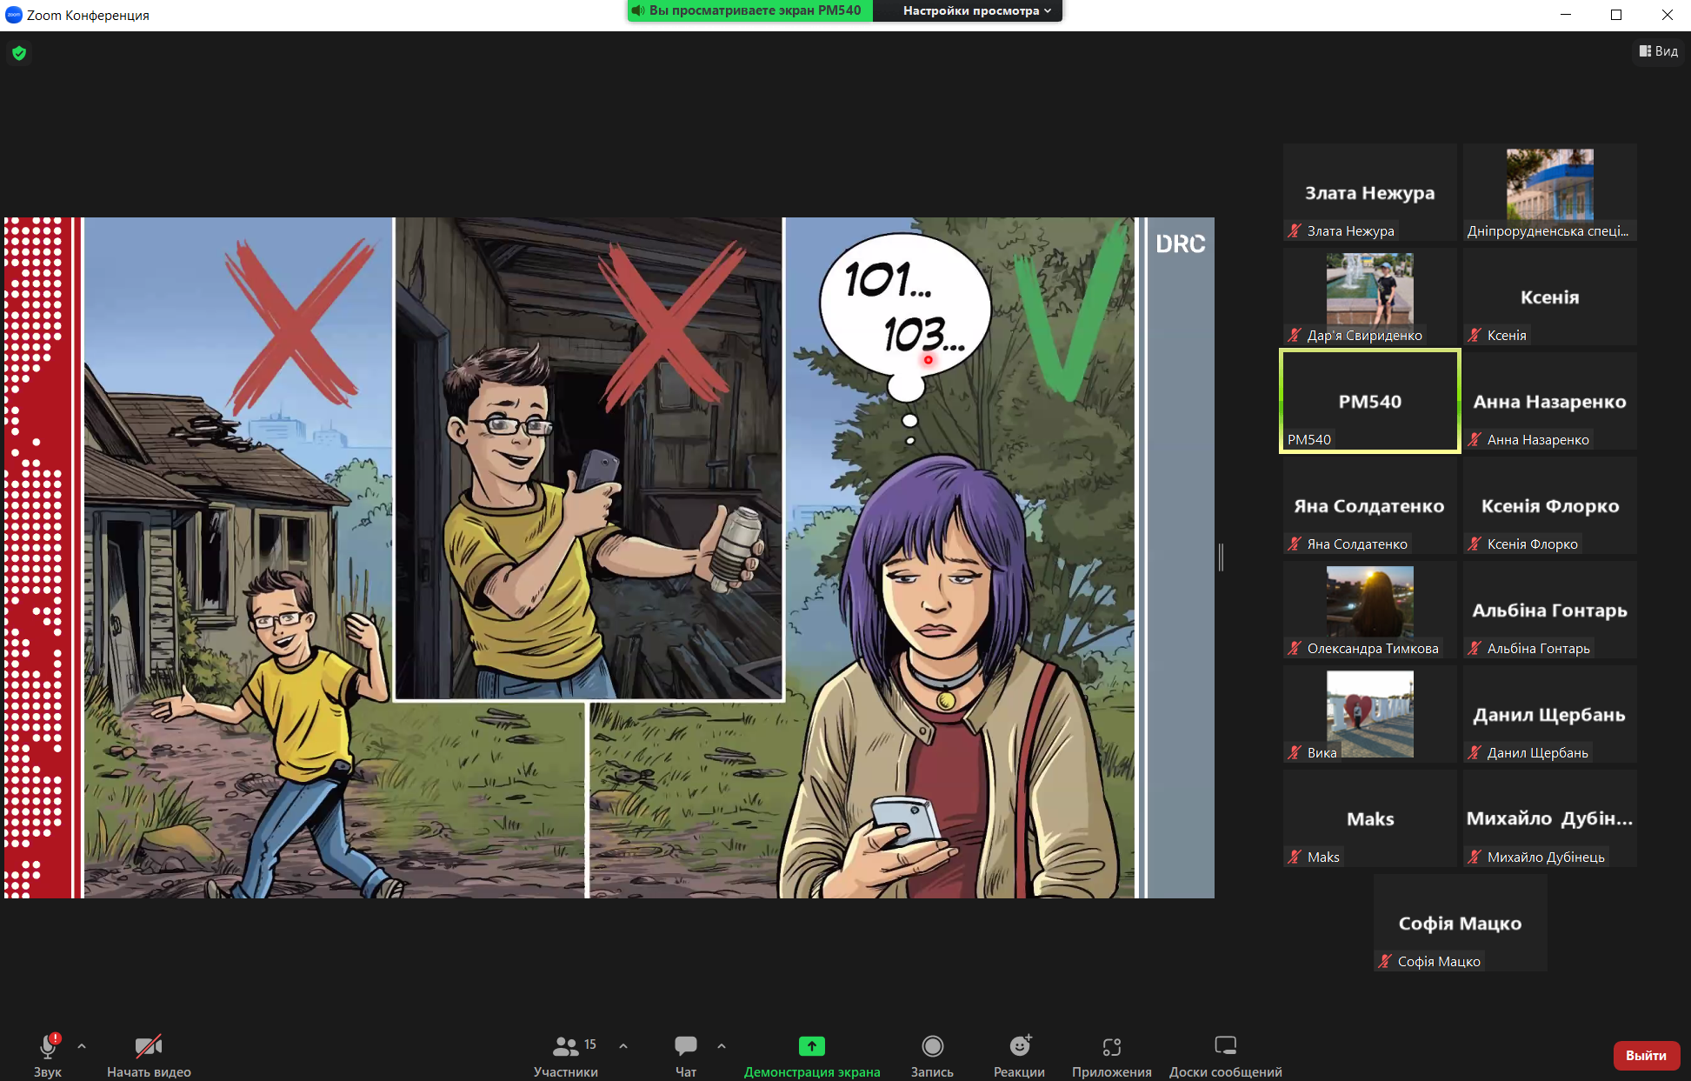Click the green Share Screen icon

(x=811, y=1046)
